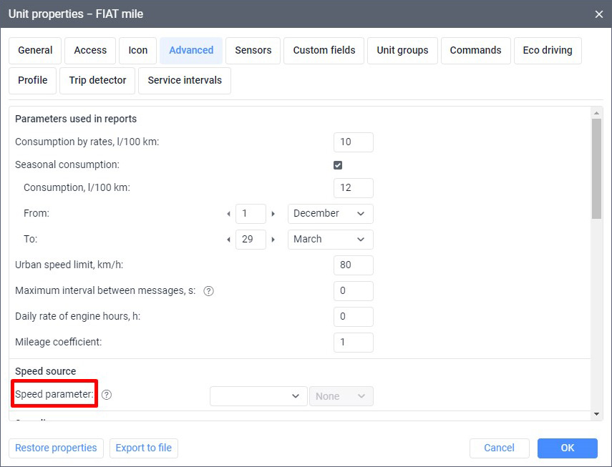This screenshot has height=467, width=612.
Task: Click help icon for Maximum interval between messages
Action: 209,291
